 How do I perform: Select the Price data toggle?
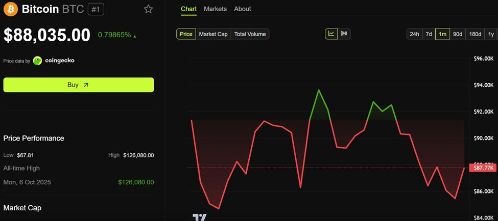(186, 34)
